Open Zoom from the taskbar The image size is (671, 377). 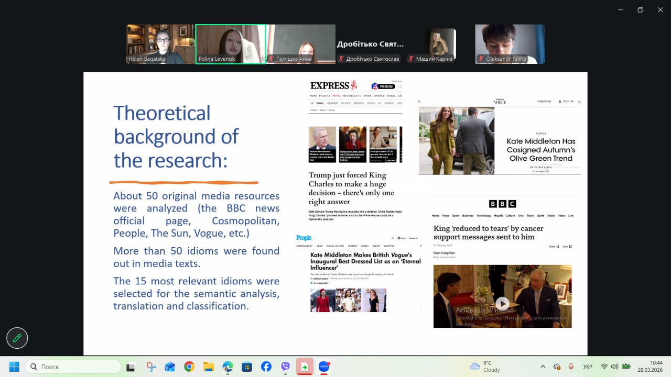324,367
